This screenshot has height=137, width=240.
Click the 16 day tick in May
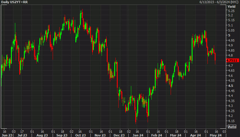coord(216,132)
